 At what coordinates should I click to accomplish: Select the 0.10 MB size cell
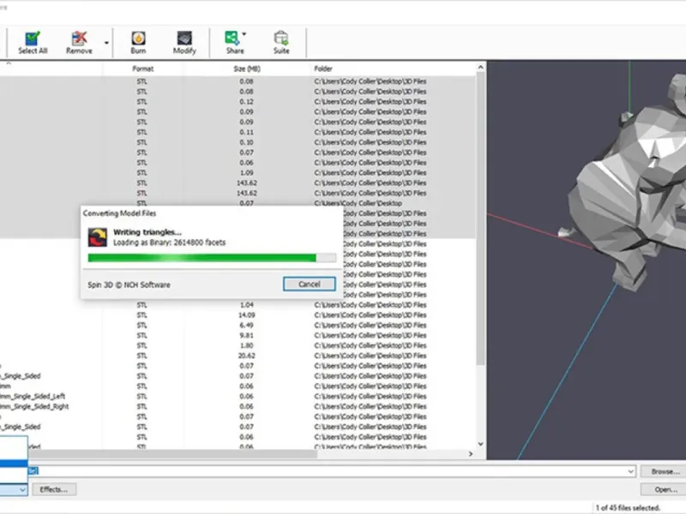[x=247, y=142]
